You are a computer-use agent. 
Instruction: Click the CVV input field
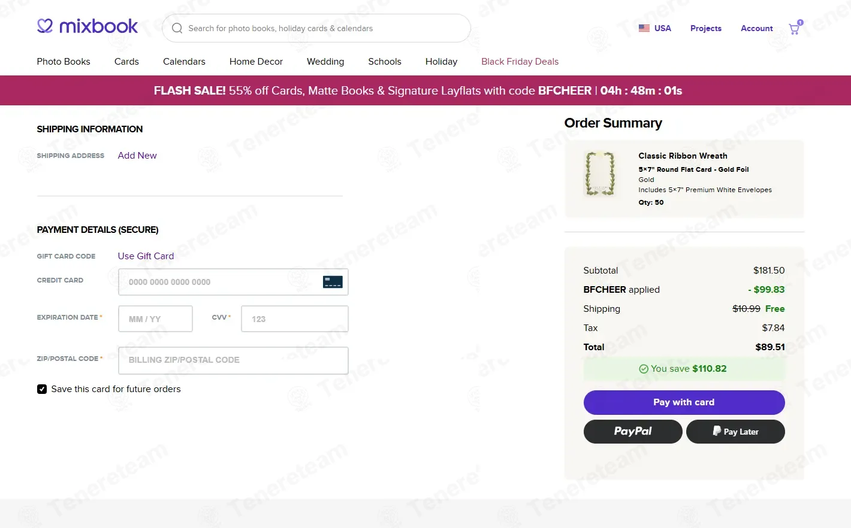294,319
